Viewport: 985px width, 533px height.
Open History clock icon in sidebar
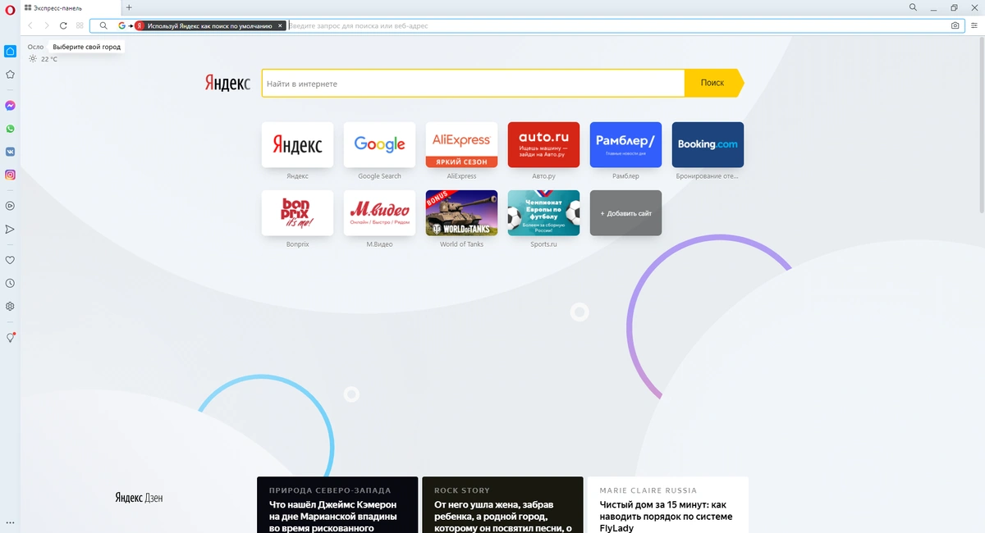click(x=11, y=283)
